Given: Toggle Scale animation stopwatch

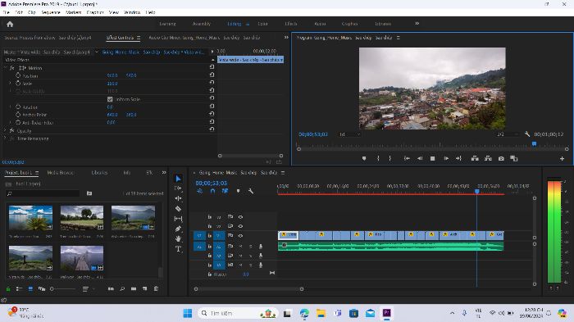Looking at the screenshot, I should [x=18, y=84].
